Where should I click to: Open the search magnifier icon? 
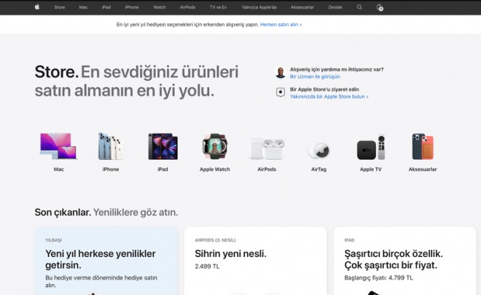[x=359, y=7]
